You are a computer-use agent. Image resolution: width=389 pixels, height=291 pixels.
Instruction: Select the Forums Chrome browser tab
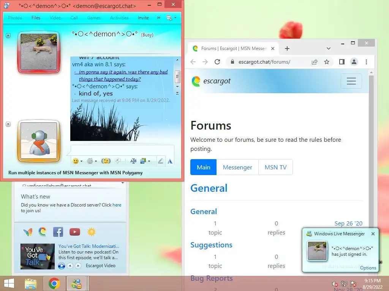tap(233, 48)
